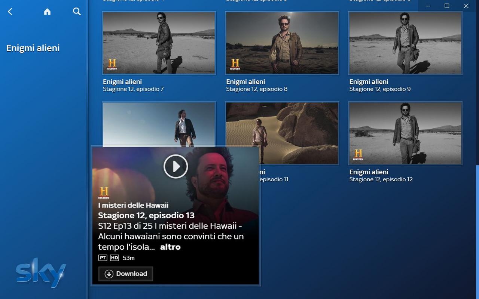This screenshot has height=299, width=479.
Task: Click History channel logo on episode 13 popup
Action: tap(104, 193)
